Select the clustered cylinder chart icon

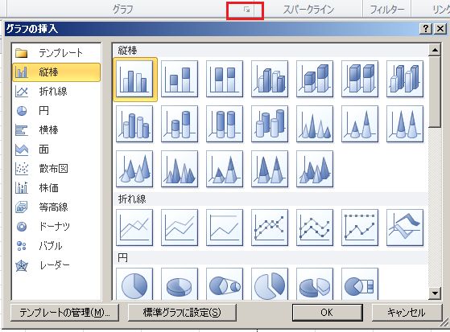click(134, 124)
